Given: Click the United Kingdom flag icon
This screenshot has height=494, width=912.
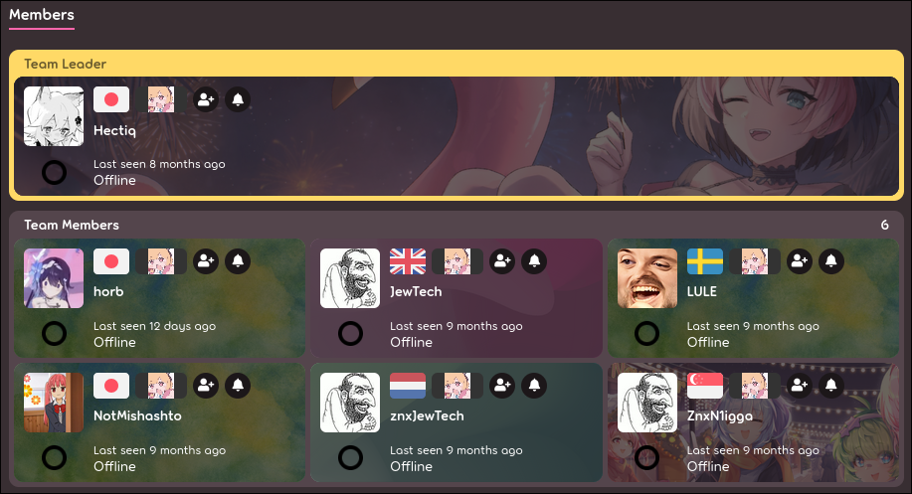Looking at the screenshot, I should tap(408, 261).
